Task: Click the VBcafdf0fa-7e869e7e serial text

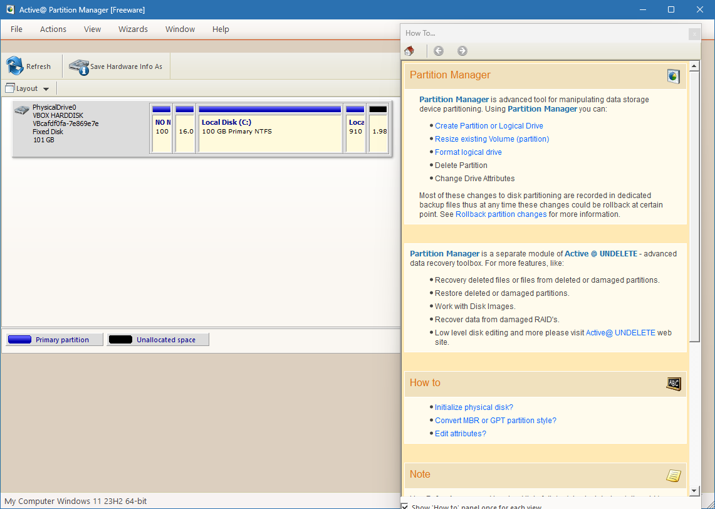Action: [x=66, y=123]
